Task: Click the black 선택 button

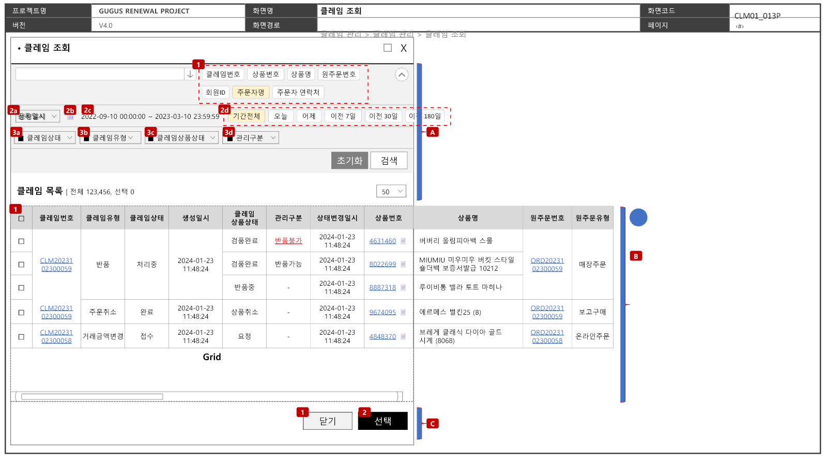Action: pyautogui.click(x=383, y=421)
